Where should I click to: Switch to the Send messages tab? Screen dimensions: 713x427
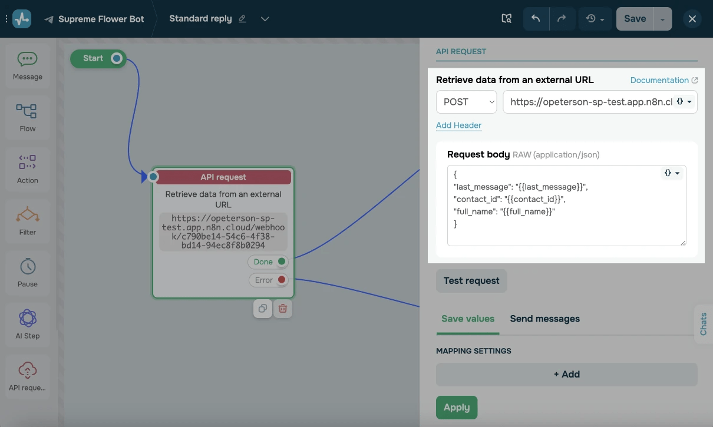coord(545,319)
